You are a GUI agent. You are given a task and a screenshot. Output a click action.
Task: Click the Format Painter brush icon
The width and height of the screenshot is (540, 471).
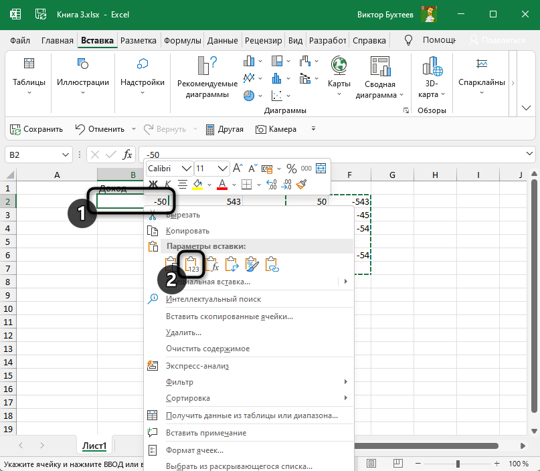pyautogui.click(x=301, y=184)
